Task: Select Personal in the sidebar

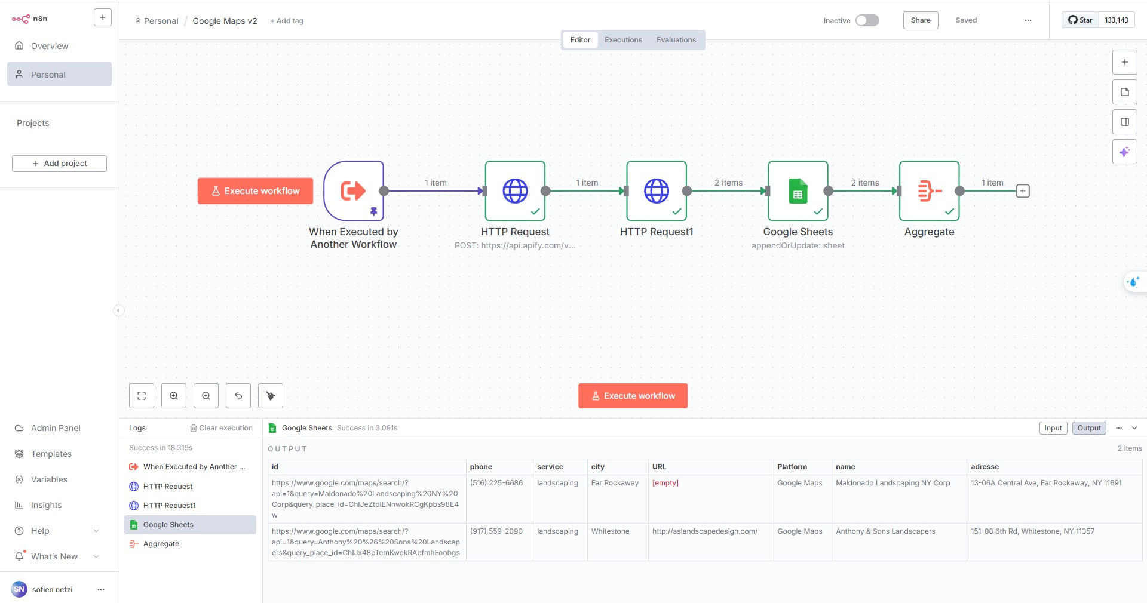Action: (59, 75)
